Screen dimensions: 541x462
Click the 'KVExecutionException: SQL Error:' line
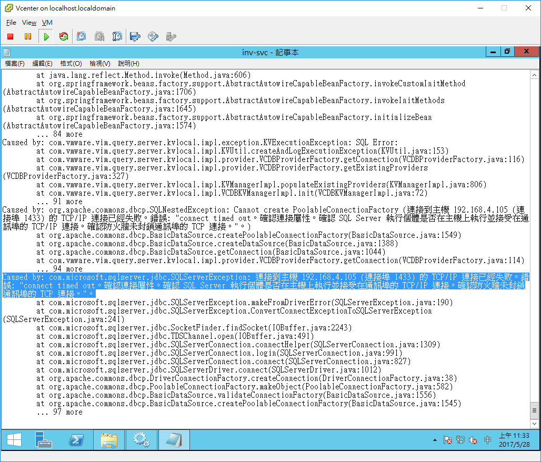coord(200,143)
